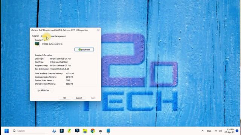Open the Wi-Fi network tray icon
This screenshot has width=241, height=135.
(x=216, y=131)
